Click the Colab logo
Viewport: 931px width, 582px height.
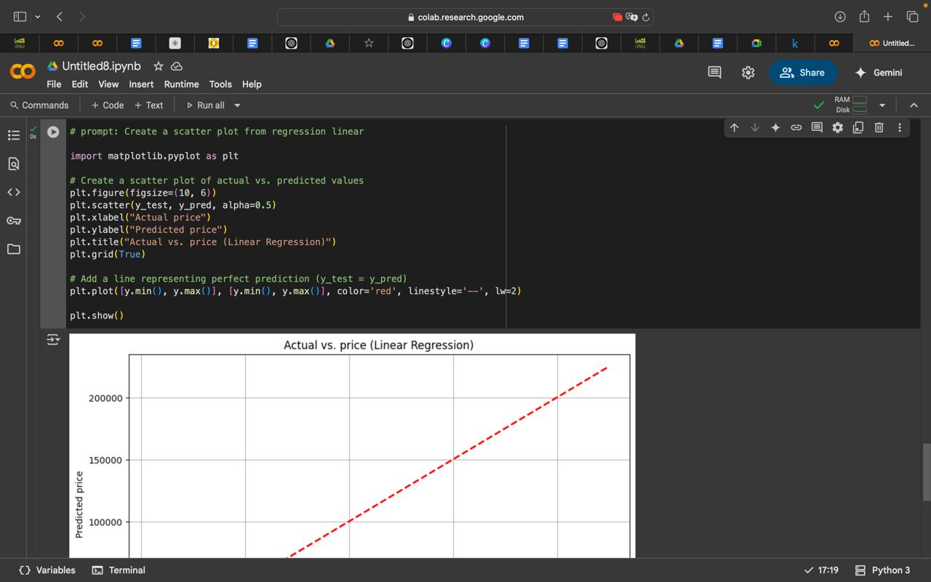[x=23, y=72]
